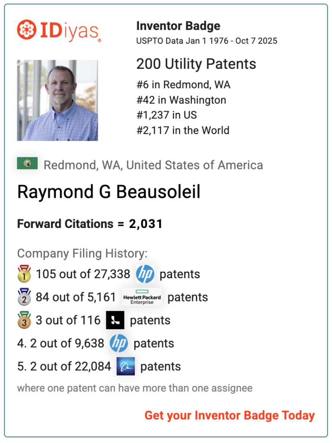
Task: Click the HP logo beside 9,638
Action: (x=118, y=343)
